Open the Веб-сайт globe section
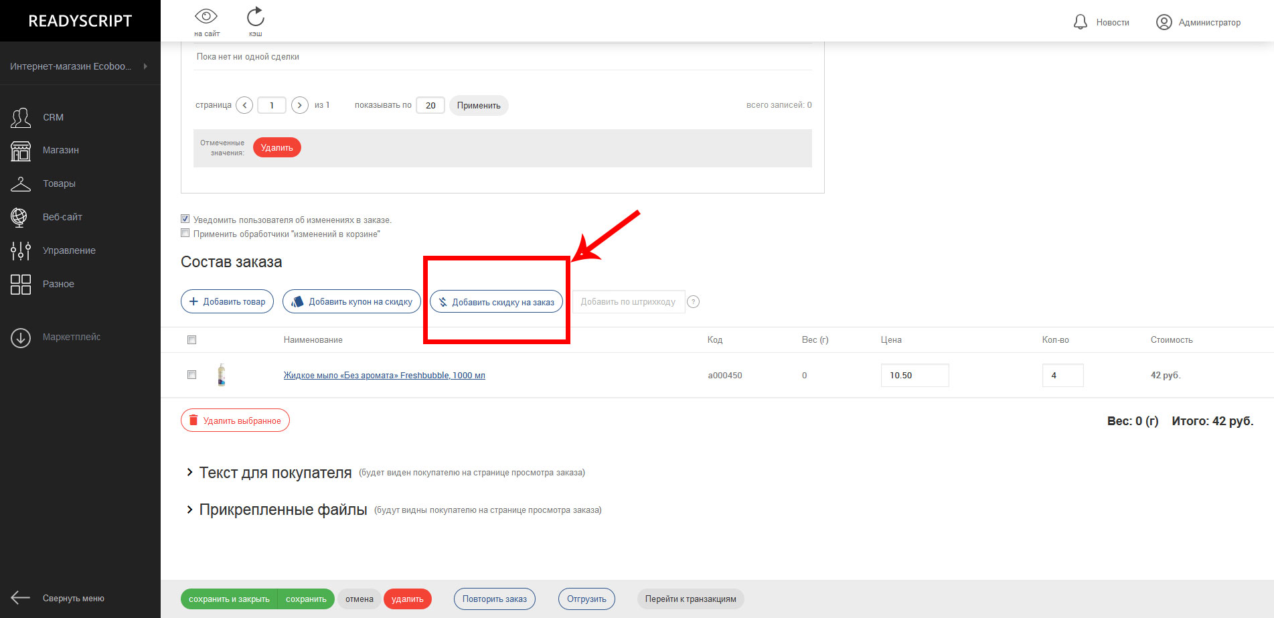The height and width of the screenshot is (618, 1274). click(19, 217)
